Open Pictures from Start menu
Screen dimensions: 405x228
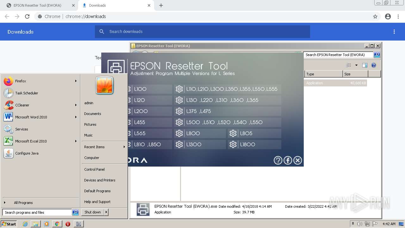90,124
